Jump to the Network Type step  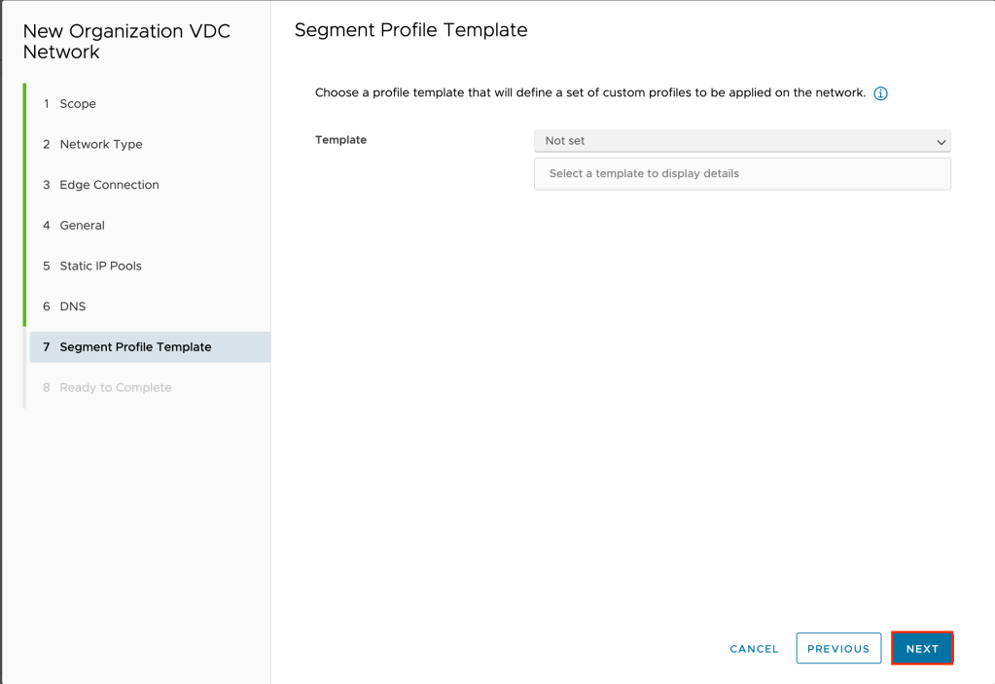100,144
